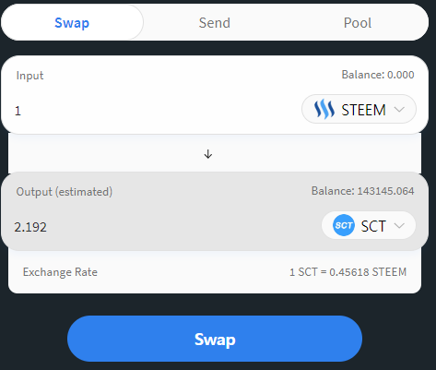Screen dimensions: 436x370
Task: Open the Pool tab
Action: [358, 23]
